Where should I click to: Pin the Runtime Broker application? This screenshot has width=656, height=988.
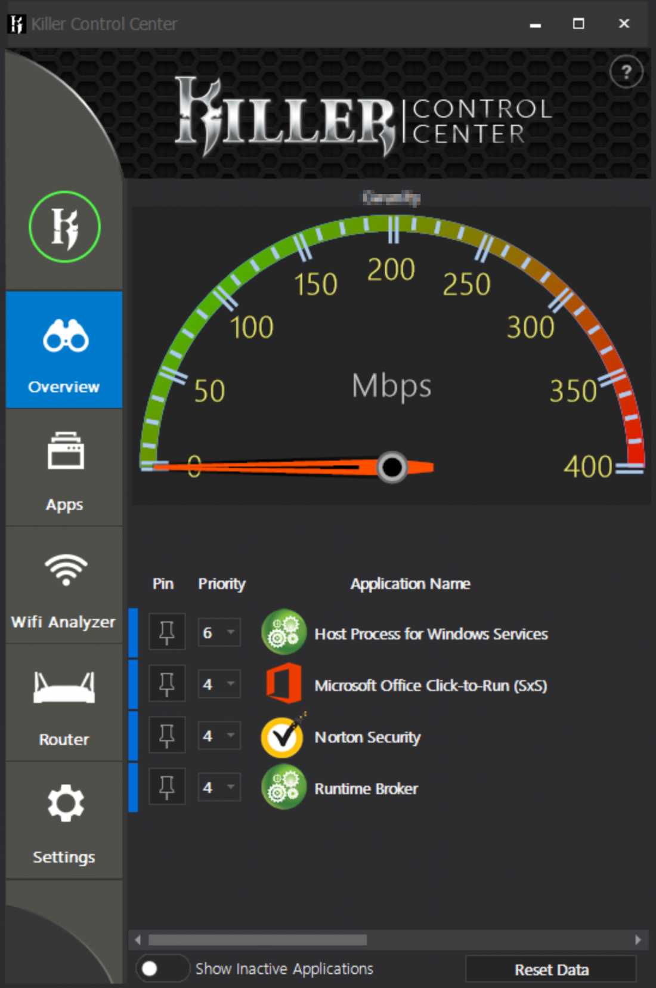coord(167,788)
